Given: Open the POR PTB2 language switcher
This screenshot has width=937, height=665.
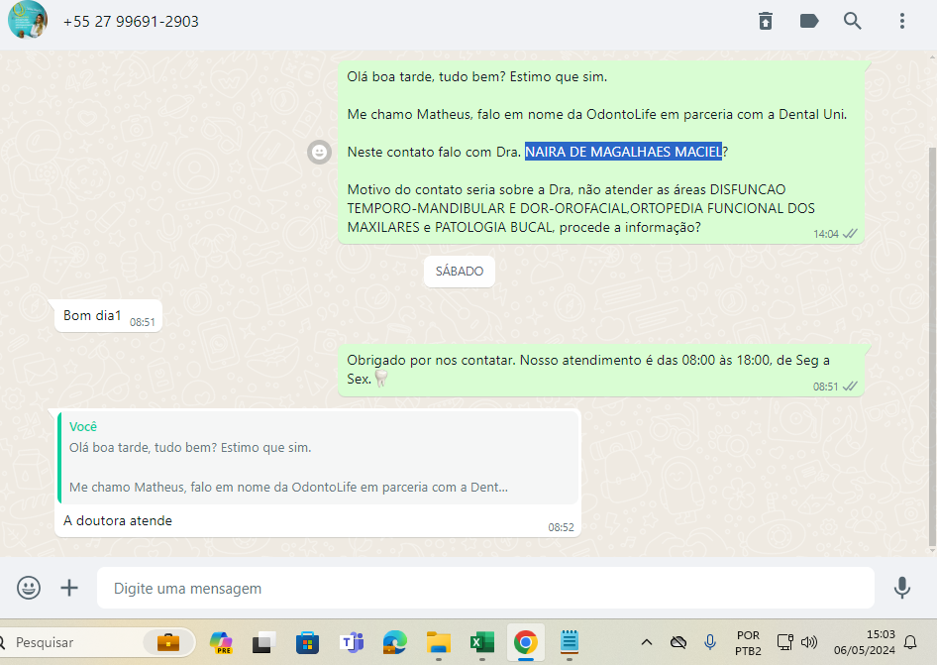Looking at the screenshot, I should point(748,642).
